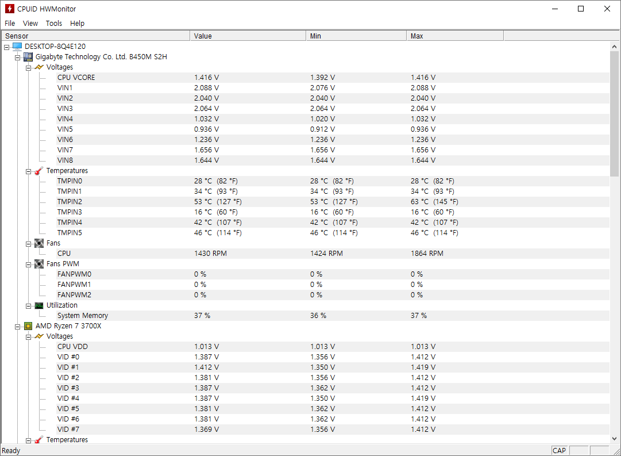Collapse the motherboard Voltages group

29,68
